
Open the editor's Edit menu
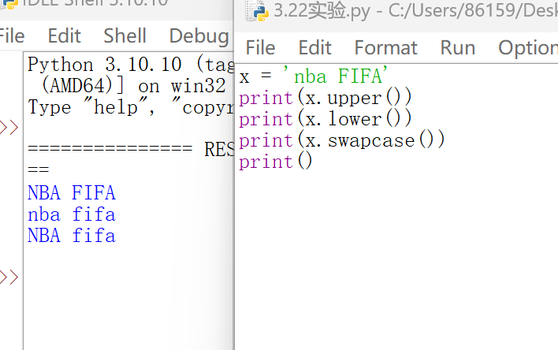(314, 47)
